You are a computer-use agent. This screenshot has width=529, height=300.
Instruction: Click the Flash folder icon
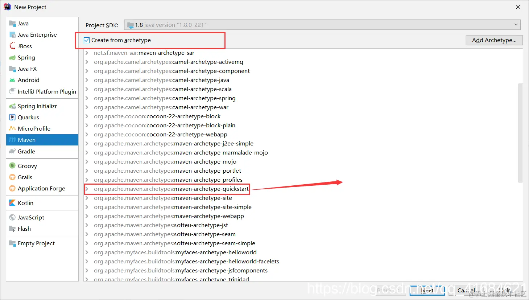click(x=12, y=229)
